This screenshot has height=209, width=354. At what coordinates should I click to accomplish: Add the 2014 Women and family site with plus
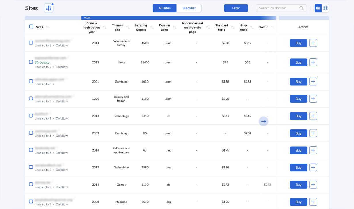(313, 43)
